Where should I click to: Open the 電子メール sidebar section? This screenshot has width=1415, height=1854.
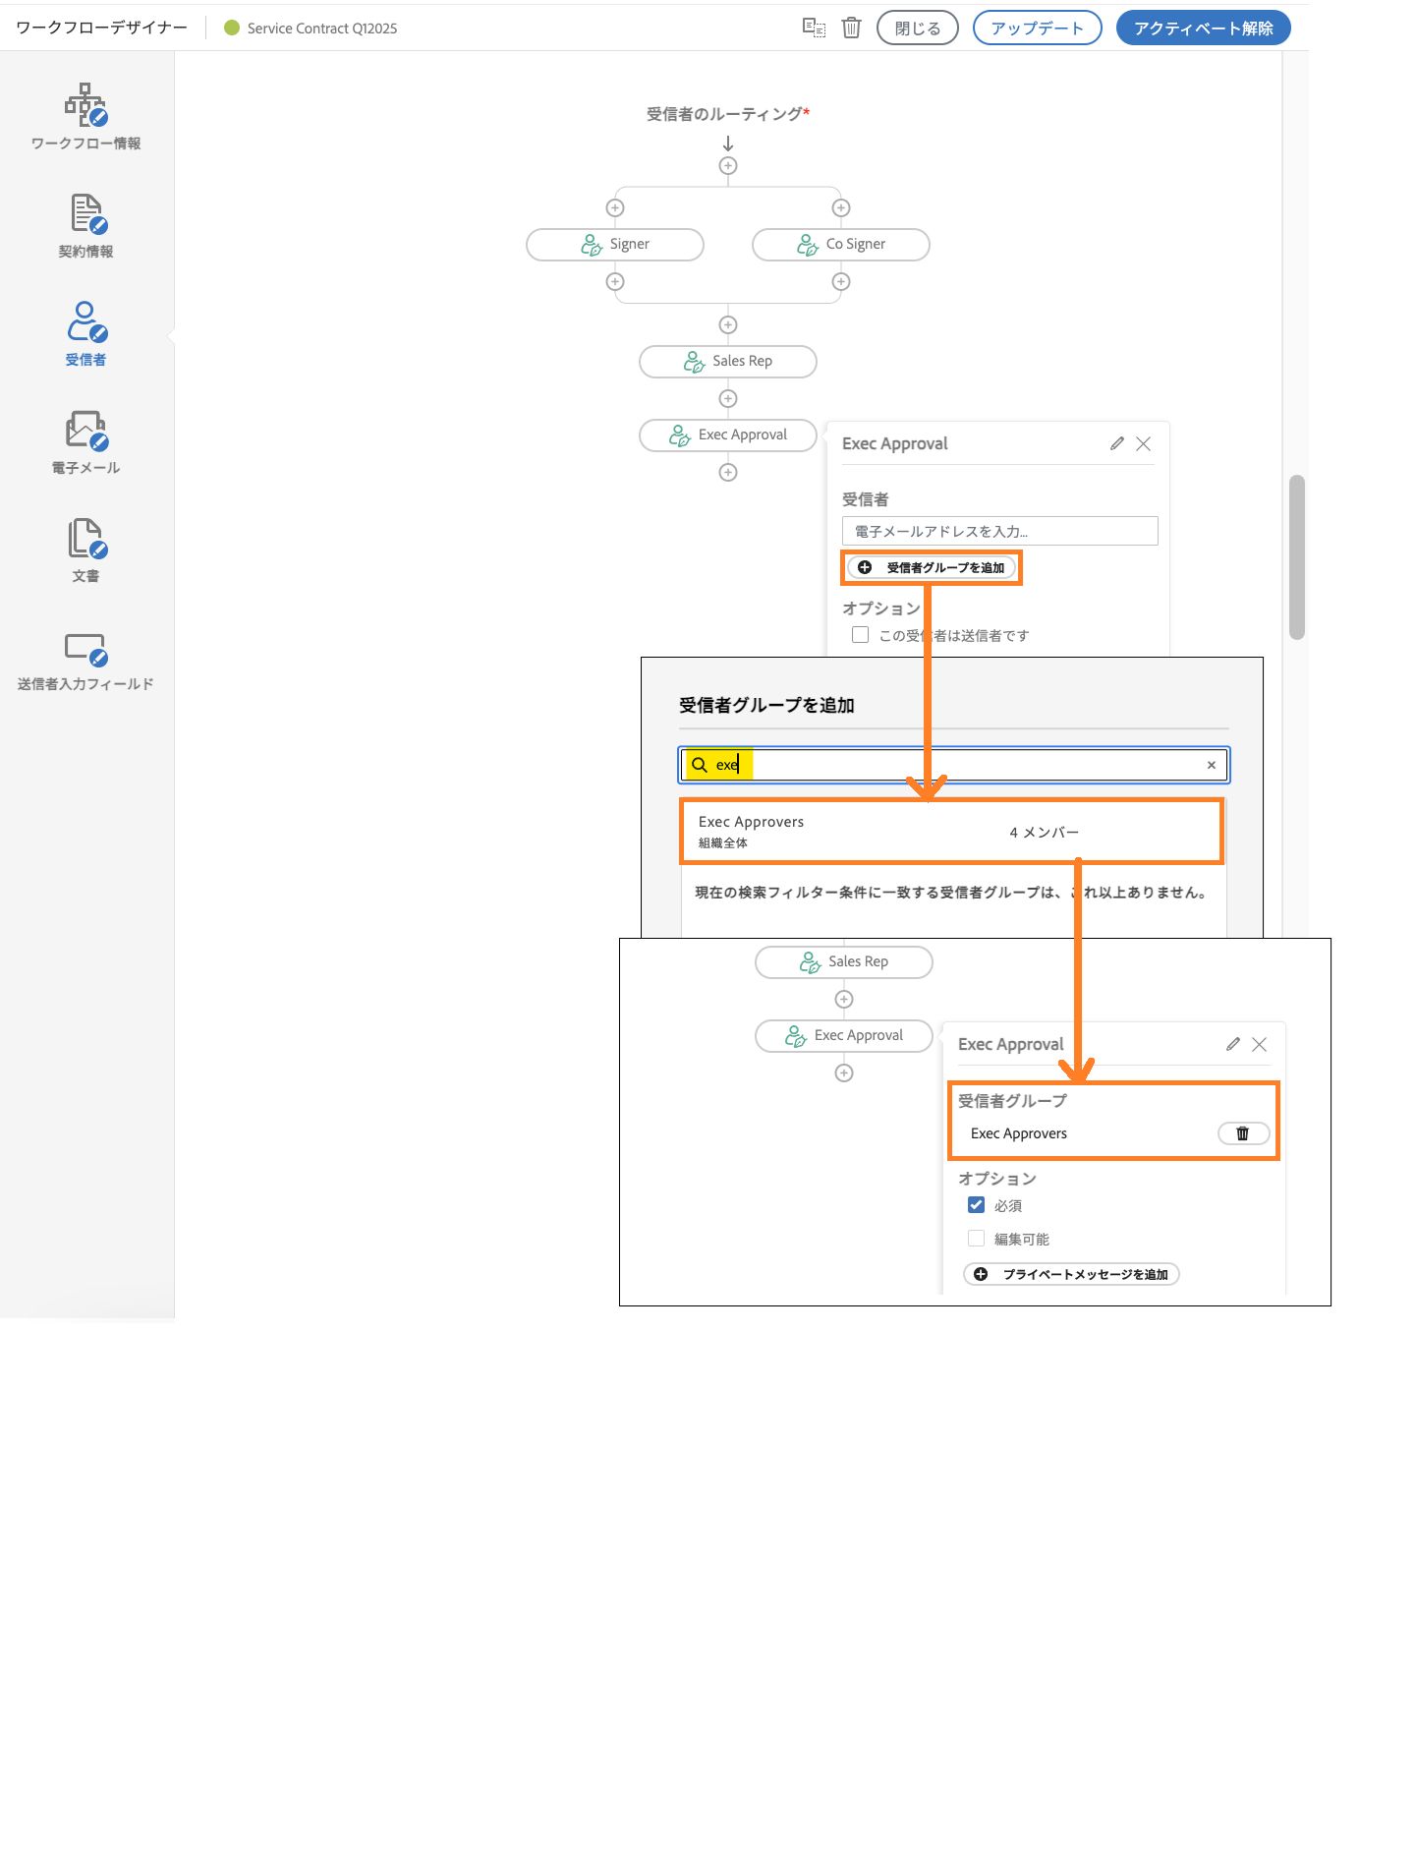point(85,442)
